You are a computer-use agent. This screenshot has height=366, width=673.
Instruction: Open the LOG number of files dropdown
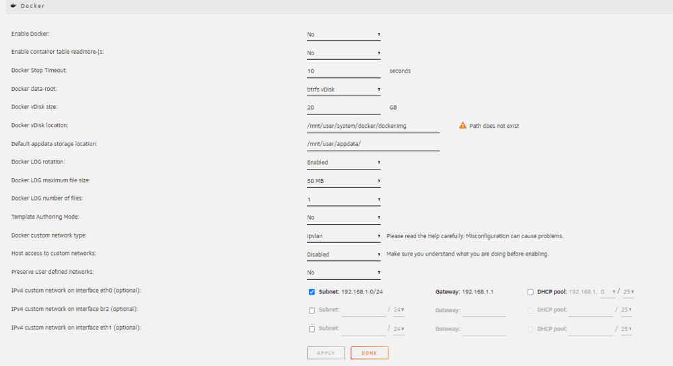click(x=343, y=200)
